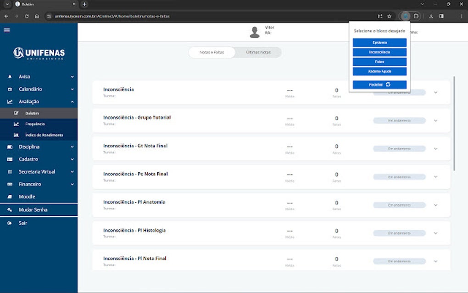
Task: Collapse the Avaliação menu chevron
Action: (x=72, y=102)
